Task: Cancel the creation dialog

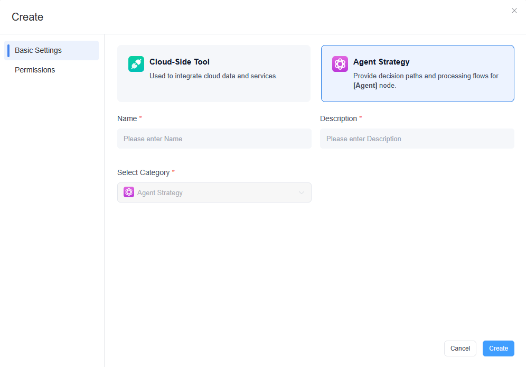Action: (x=460, y=348)
